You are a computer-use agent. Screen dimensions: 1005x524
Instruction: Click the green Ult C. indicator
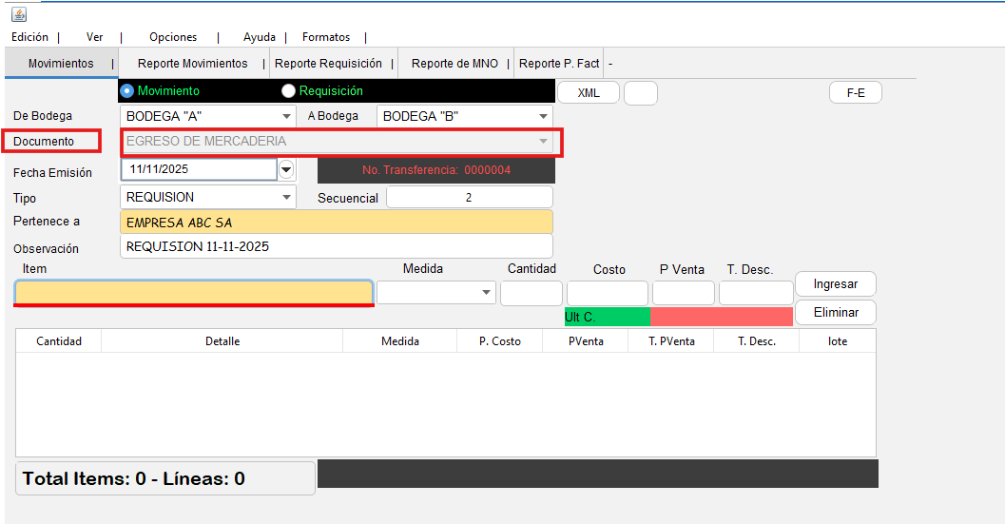607,317
